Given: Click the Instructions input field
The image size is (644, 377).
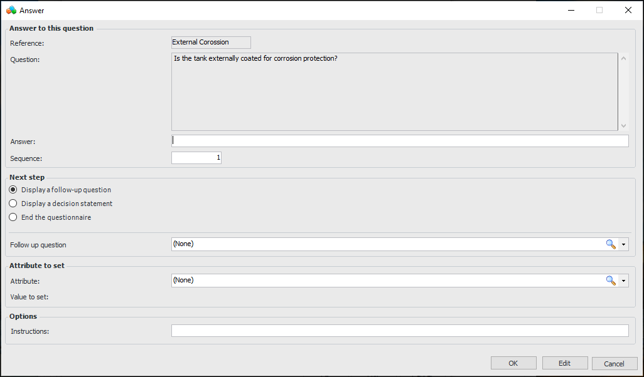Looking at the screenshot, I should coord(400,331).
